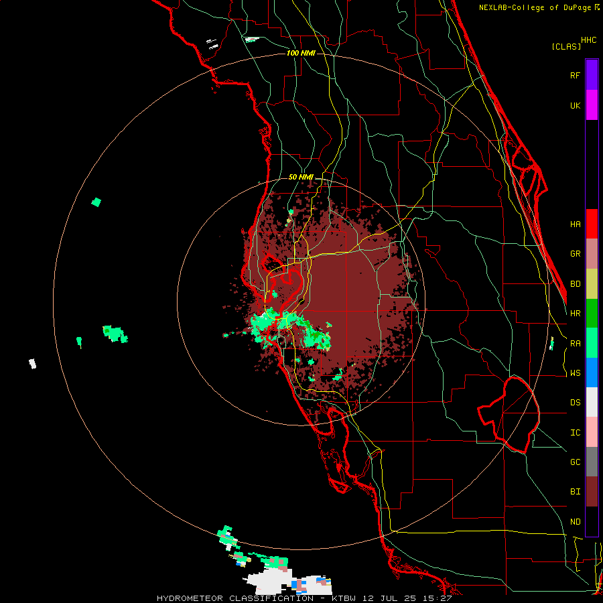Click the 'BI' legend label
The width and height of the screenshot is (603, 603).
tap(575, 492)
